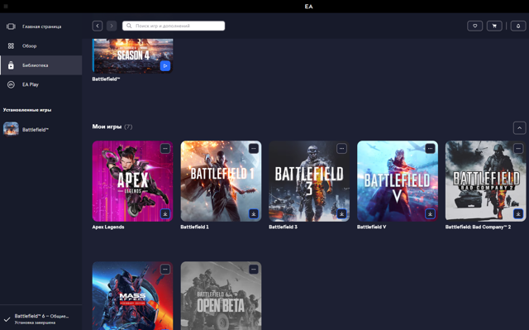Open Главная страница in sidebar
Screen dimensions: 529x330
[x=41, y=26]
